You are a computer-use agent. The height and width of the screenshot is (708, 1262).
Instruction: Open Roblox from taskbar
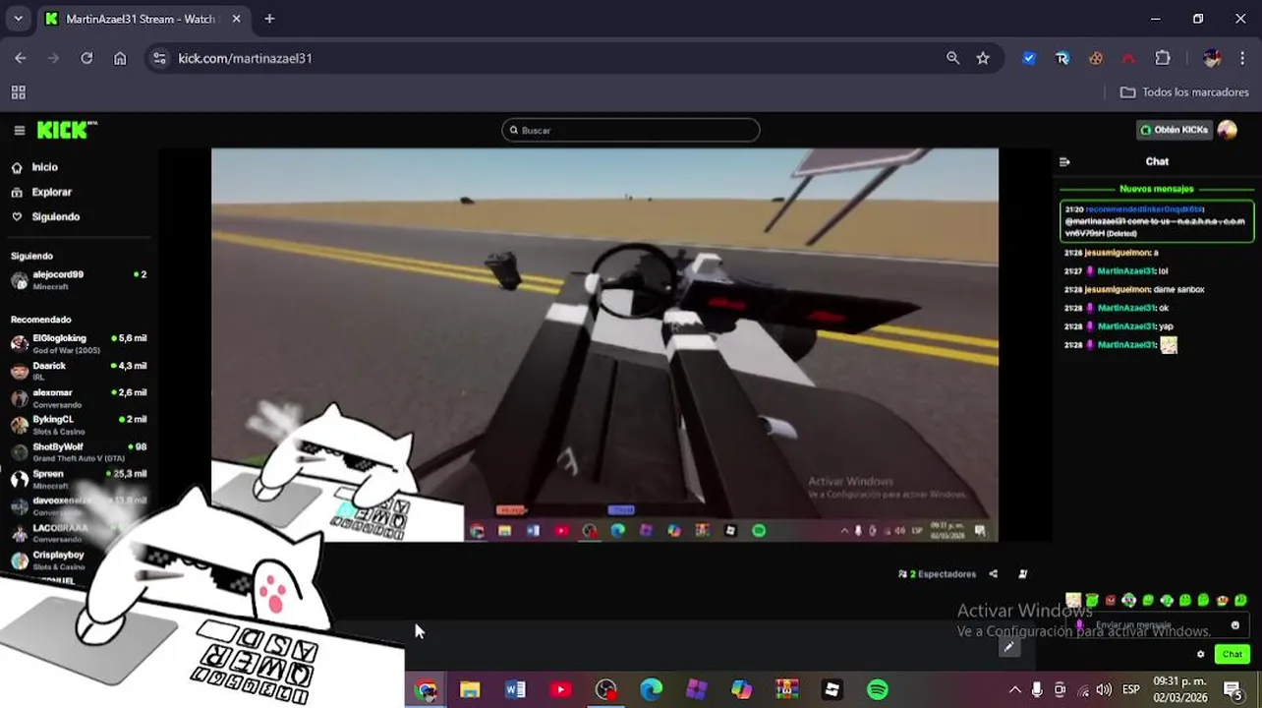(x=832, y=690)
